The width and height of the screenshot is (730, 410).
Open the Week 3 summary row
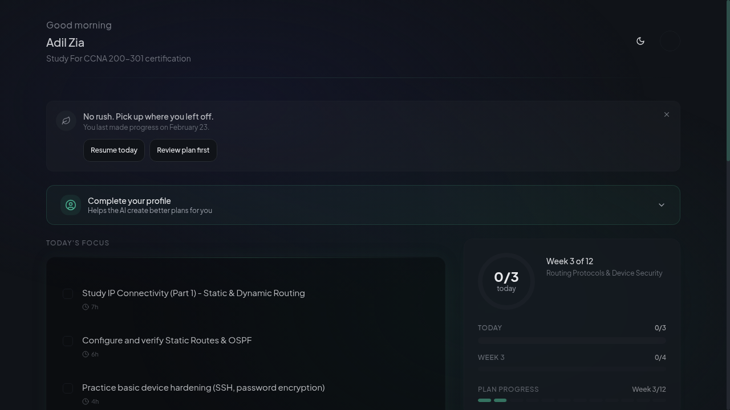[x=571, y=357]
